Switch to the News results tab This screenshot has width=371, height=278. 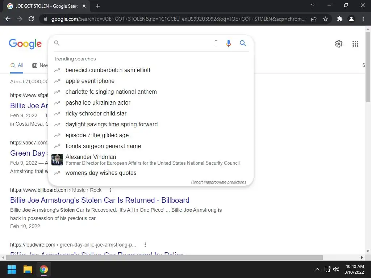(40, 66)
